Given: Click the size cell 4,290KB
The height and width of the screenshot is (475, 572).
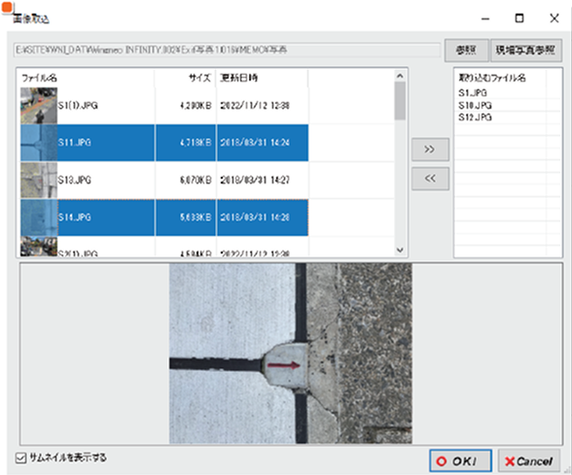Looking at the screenshot, I should click(196, 106).
